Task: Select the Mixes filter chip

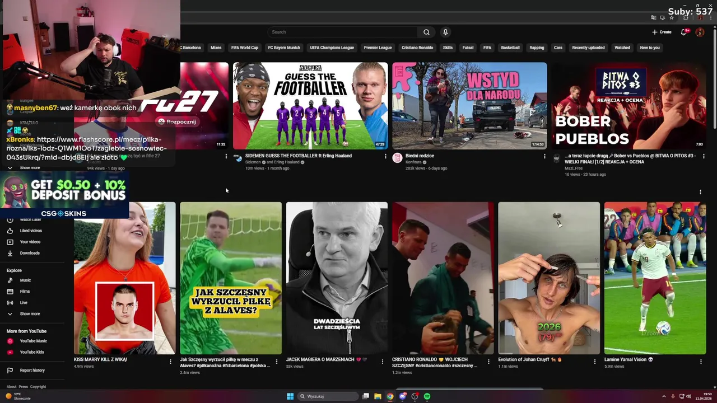Action: coord(216,48)
